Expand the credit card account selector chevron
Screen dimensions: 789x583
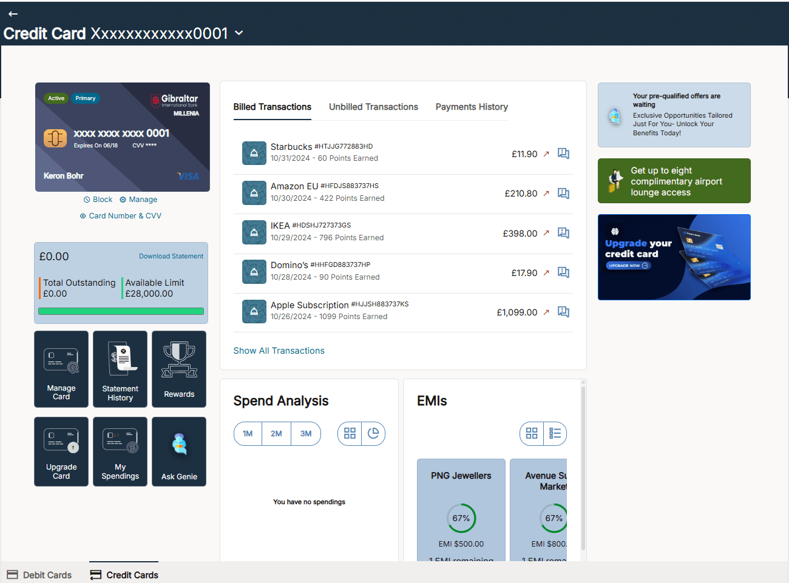pyautogui.click(x=239, y=33)
